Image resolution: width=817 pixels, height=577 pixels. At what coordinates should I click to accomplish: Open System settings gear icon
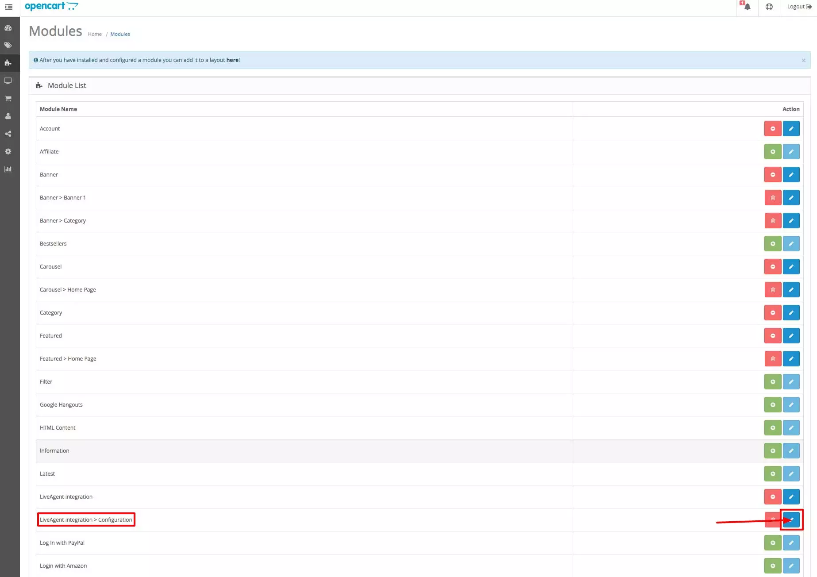click(x=8, y=151)
